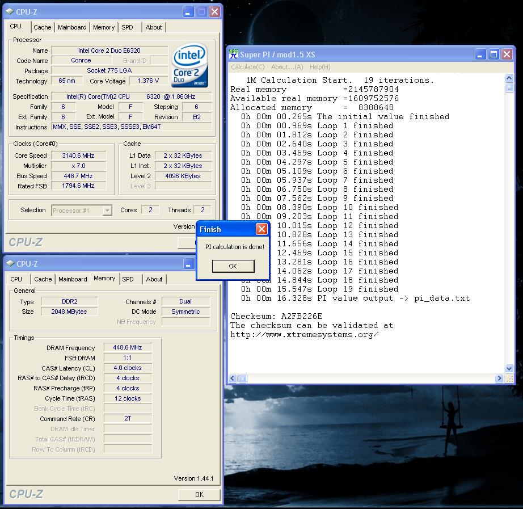Click Super PI vertical scrollbar down arrow
523x509 pixels.
pyautogui.click(x=509, y=368)
